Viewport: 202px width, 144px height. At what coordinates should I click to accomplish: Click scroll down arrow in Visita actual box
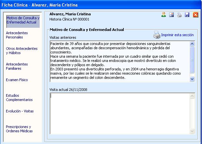[x=192, y=131]
